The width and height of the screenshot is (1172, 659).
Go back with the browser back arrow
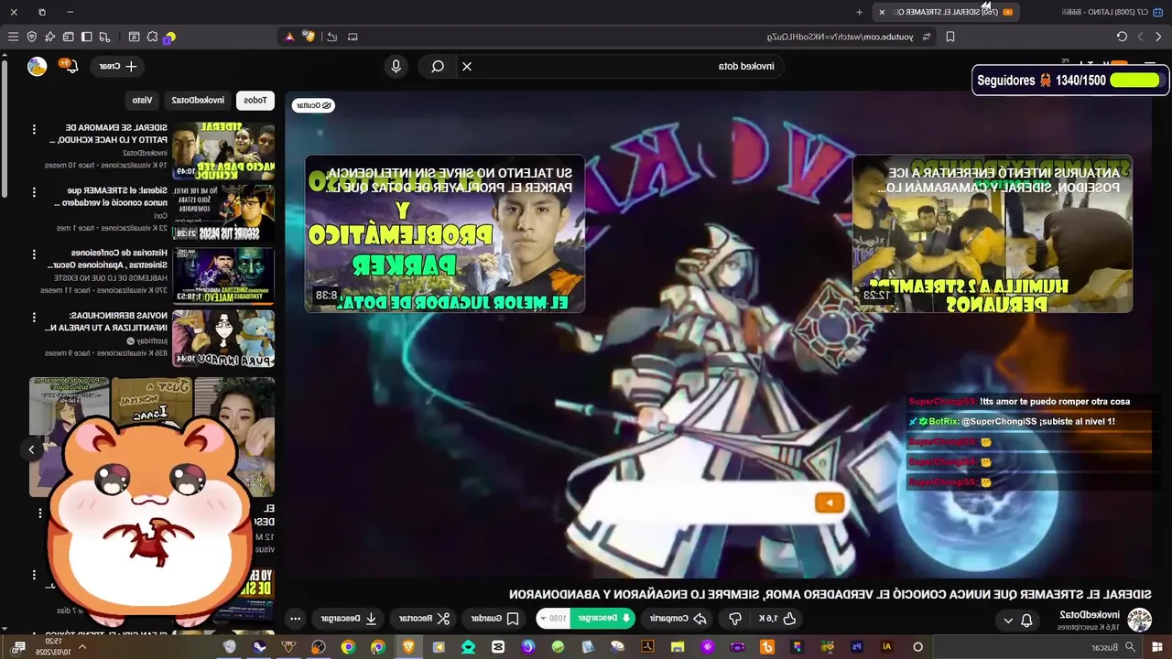pos(1158,37)
